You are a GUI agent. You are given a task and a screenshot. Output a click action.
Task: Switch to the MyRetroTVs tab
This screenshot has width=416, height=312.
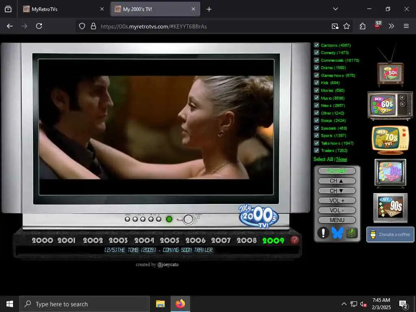pyautogui.click(x=63, y=9)
